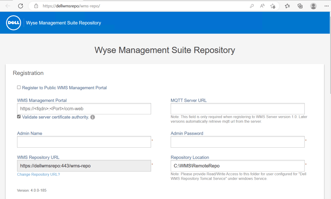The width and height of the screenshot is (331, 199).
Task: Open the saved passwords key icon
Action: [x=252, y=6]
